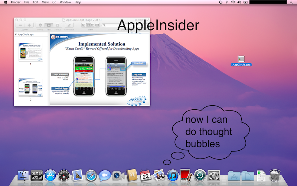Screen dimensions: 297x186
Task: Select the AppCircle.ppt sidebar heading
Action: click(x=26, y=35)
